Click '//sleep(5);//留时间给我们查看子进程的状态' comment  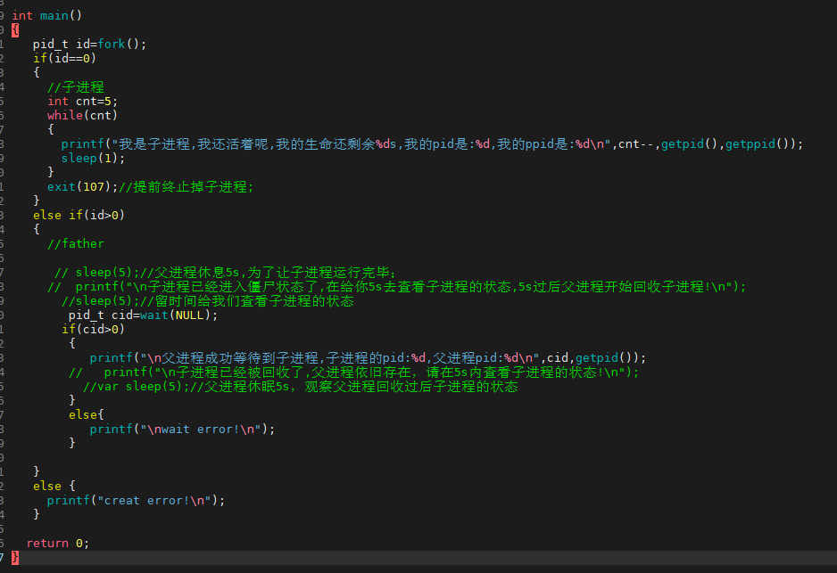pos(207,301)
